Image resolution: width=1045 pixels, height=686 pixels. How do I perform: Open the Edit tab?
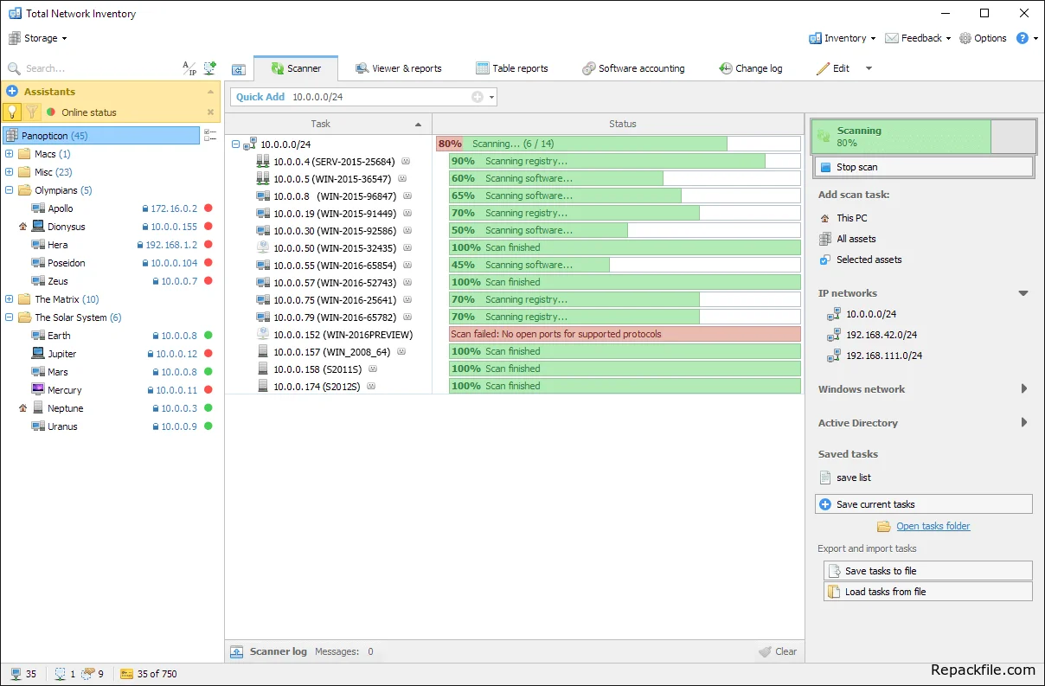(x=833, y=68)
